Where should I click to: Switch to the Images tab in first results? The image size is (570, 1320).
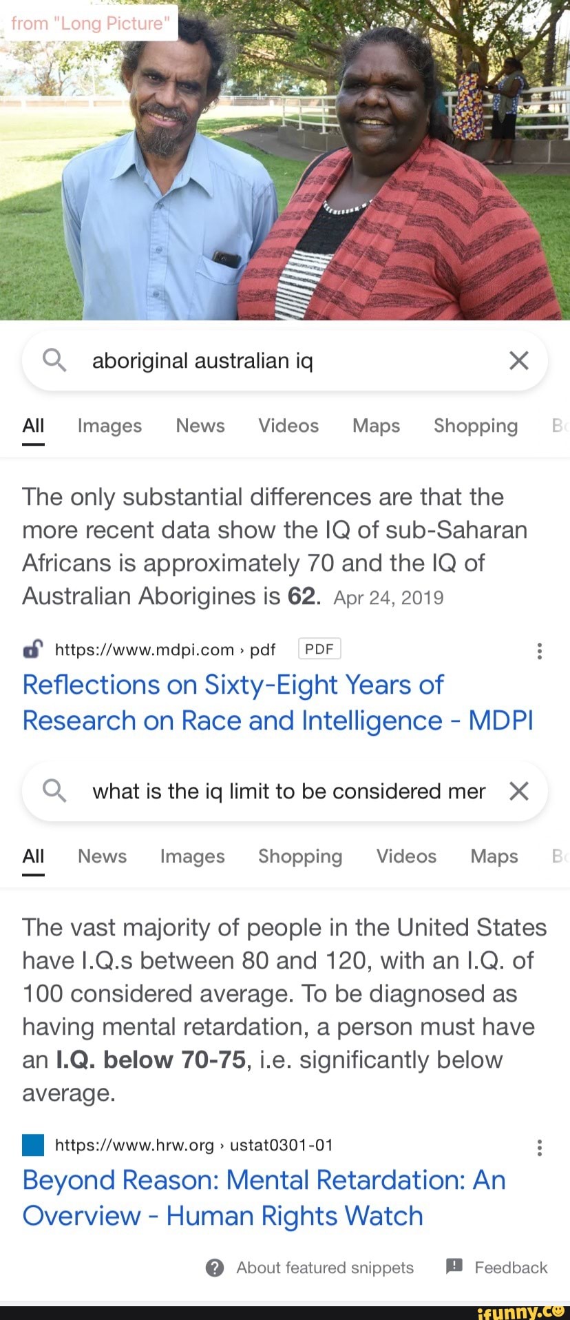(x=109, y=426)
